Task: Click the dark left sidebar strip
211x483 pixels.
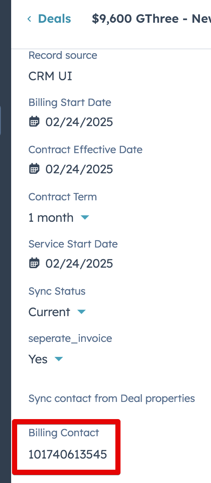Action: pos(6,241)
